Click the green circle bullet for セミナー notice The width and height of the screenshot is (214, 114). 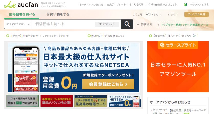pyautogui.click(x=8, y=36)
